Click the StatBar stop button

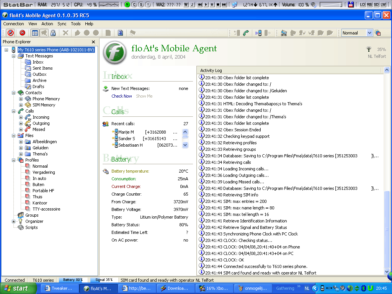[218, 5]
